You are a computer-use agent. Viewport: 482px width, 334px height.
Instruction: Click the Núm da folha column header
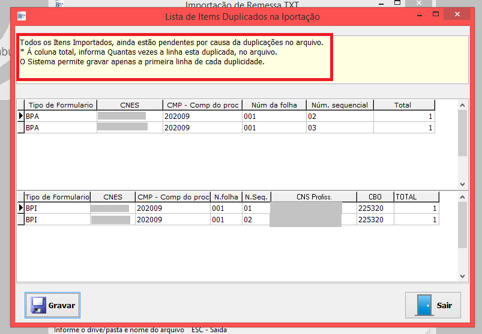point(274,105)
